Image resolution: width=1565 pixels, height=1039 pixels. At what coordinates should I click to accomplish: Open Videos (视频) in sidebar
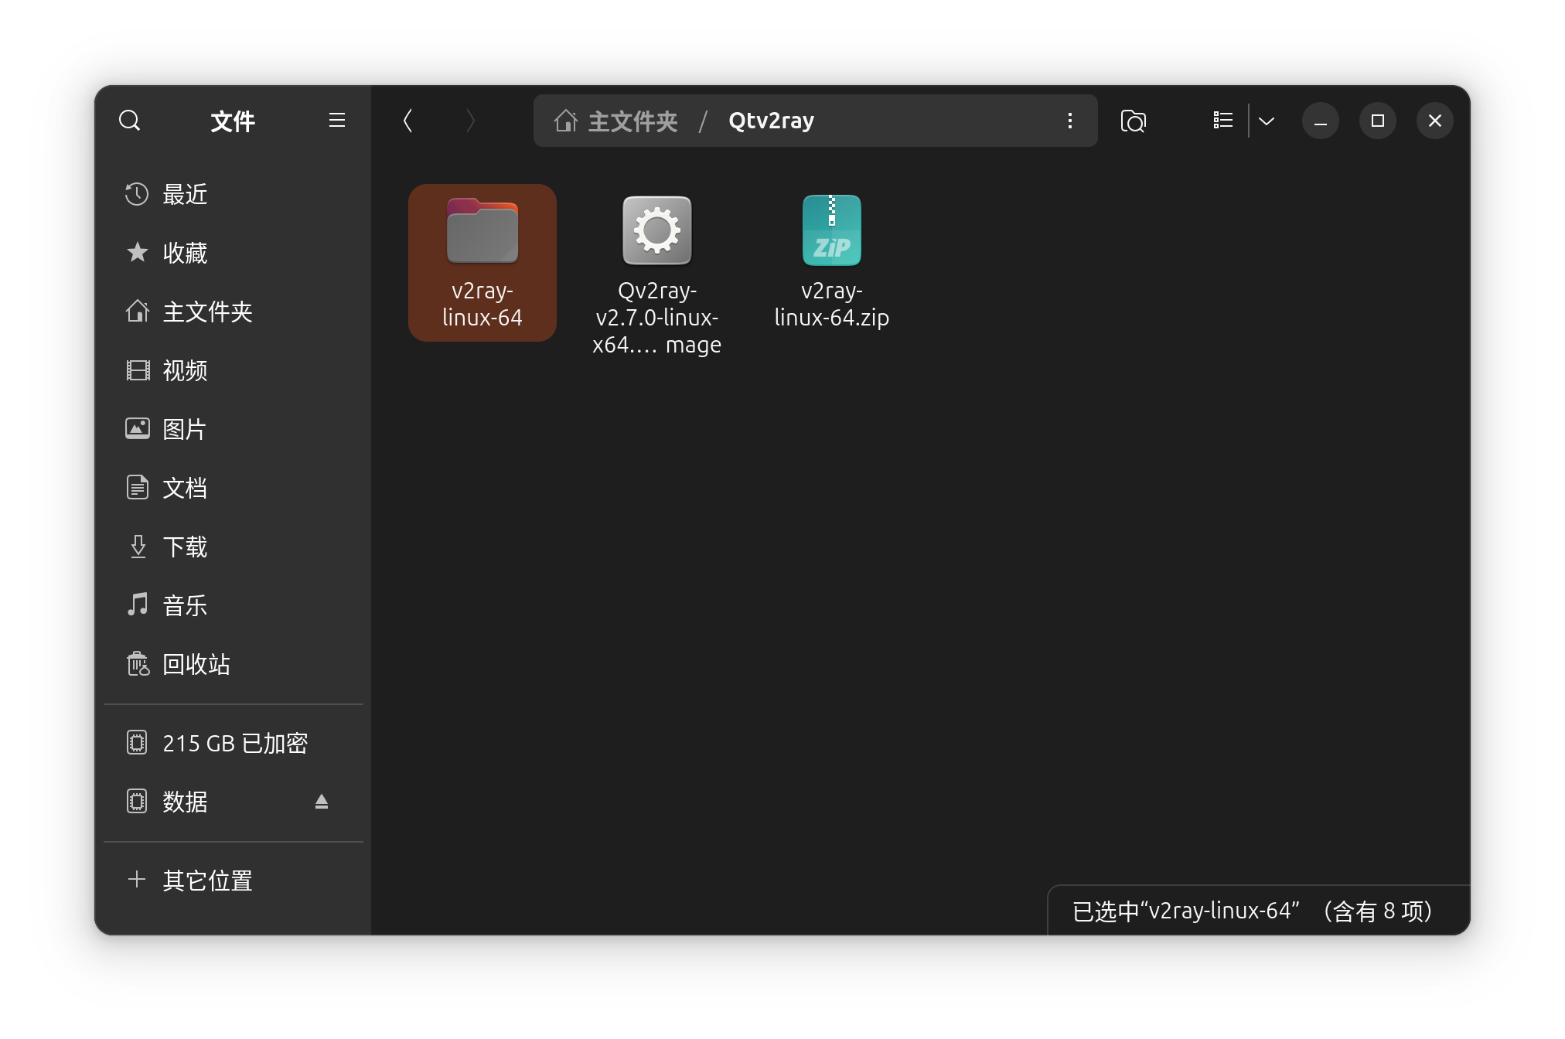coord(234,370)
